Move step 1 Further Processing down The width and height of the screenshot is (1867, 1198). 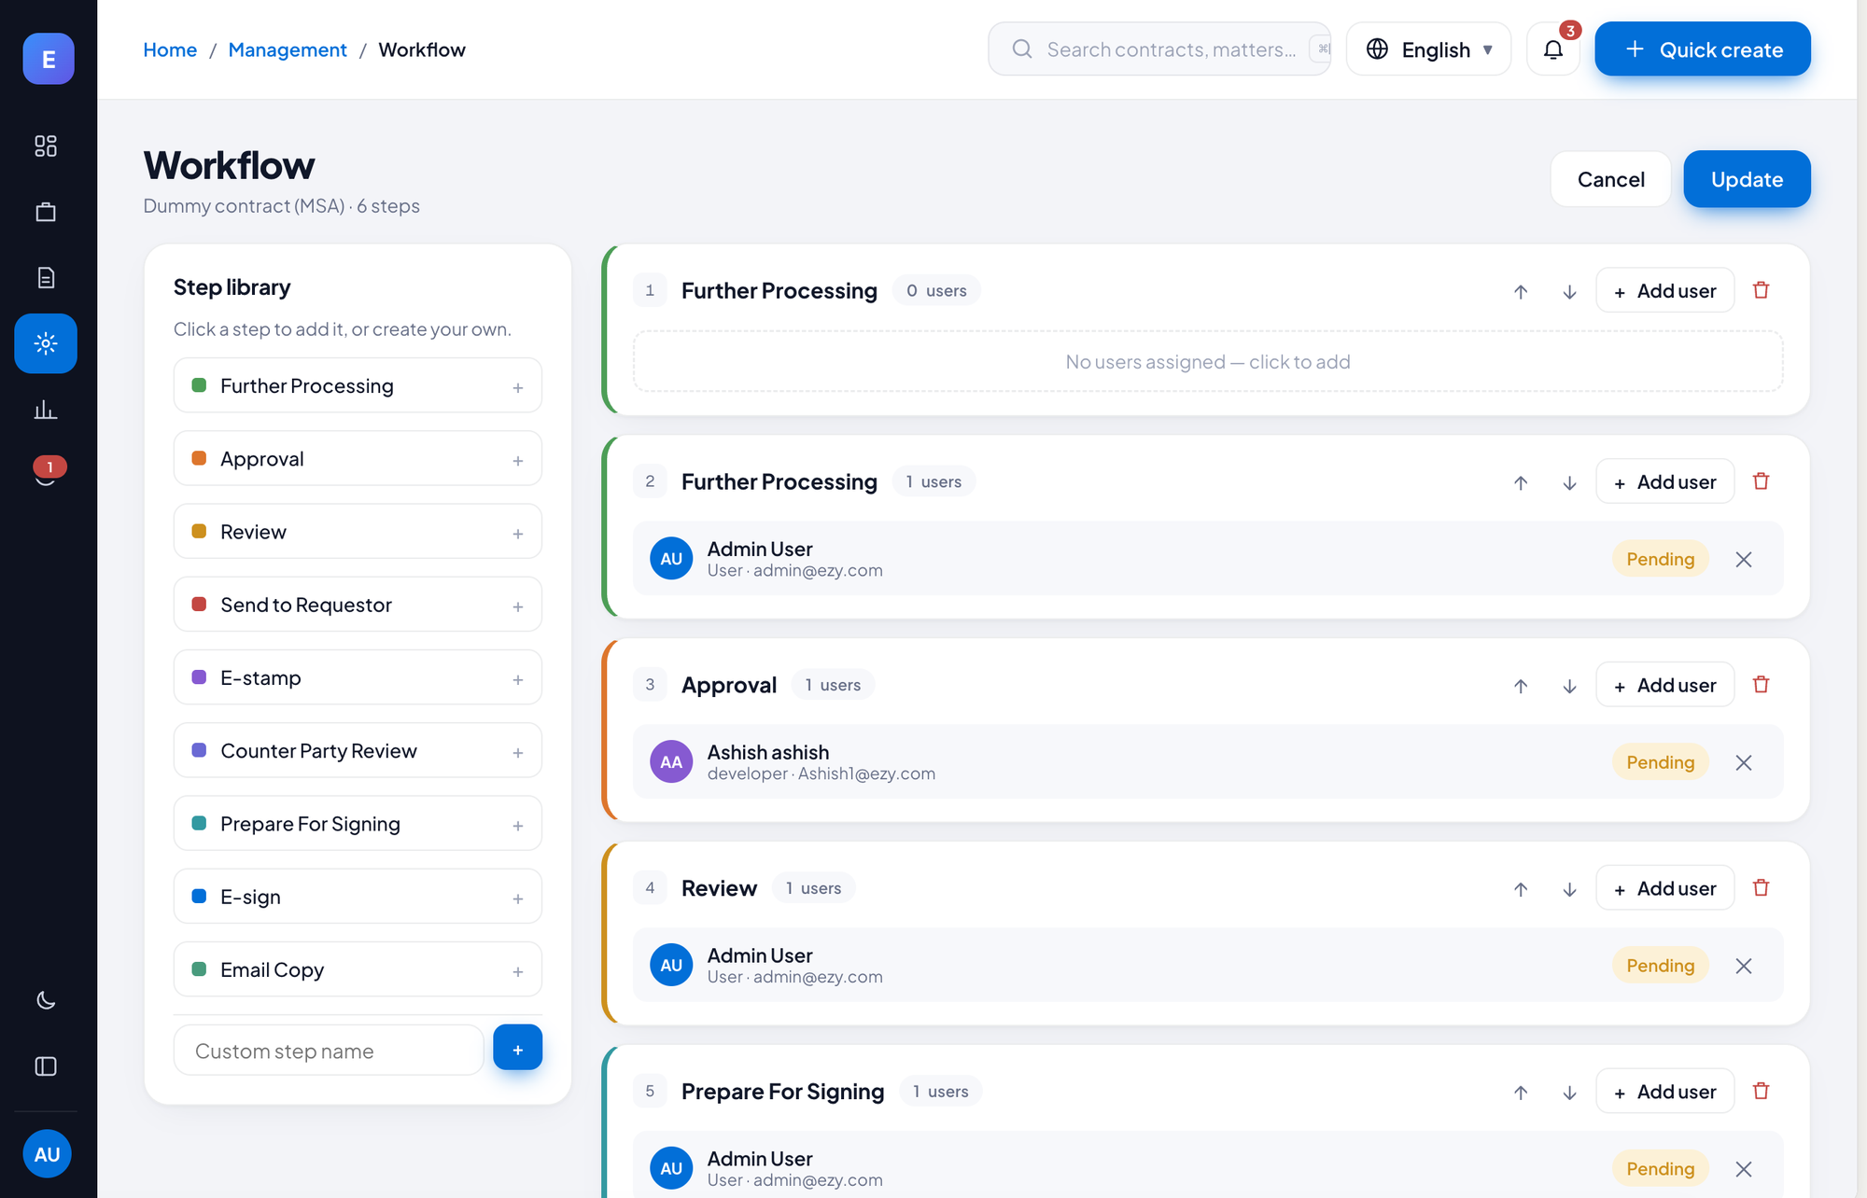click(x=1570, y=291)
